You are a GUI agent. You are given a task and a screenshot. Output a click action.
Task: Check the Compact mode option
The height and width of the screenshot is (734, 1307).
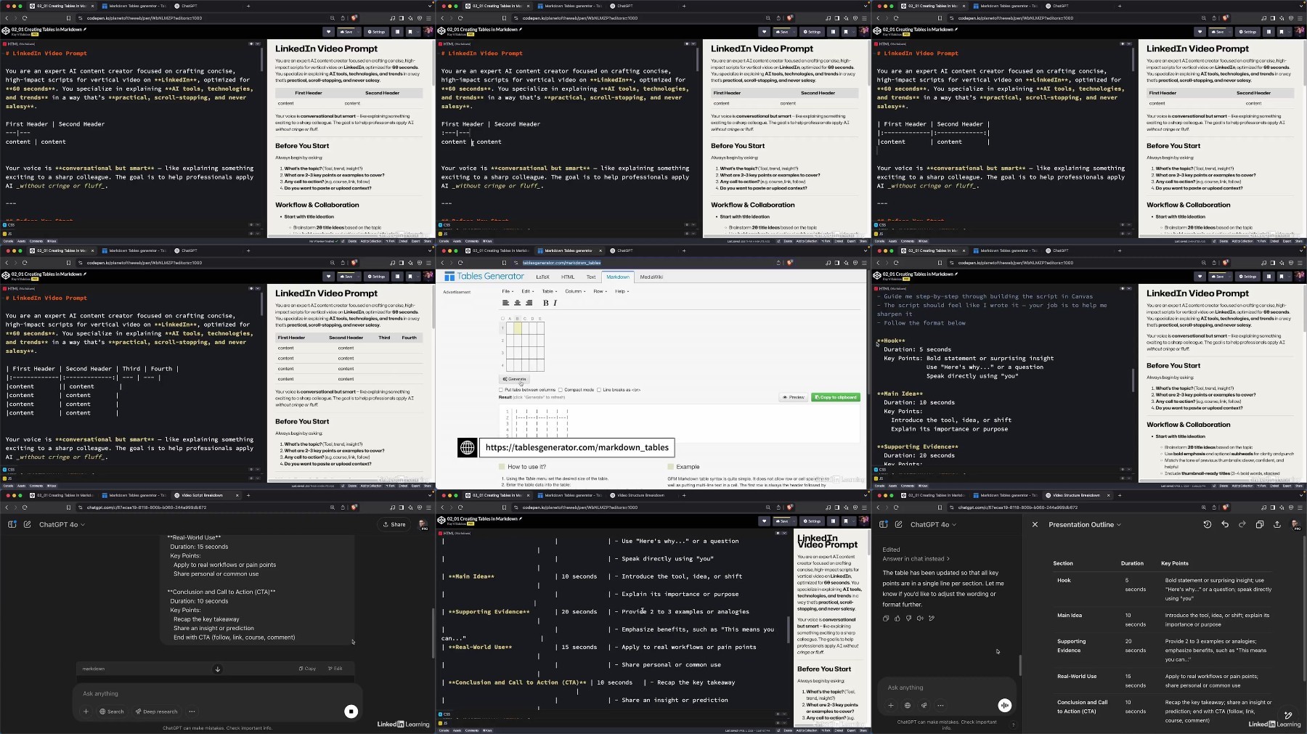coord(561,390)
